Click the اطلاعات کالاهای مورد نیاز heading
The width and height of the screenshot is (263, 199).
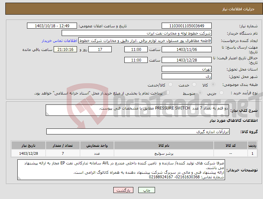pyautogui.click(x=233, y=120)
